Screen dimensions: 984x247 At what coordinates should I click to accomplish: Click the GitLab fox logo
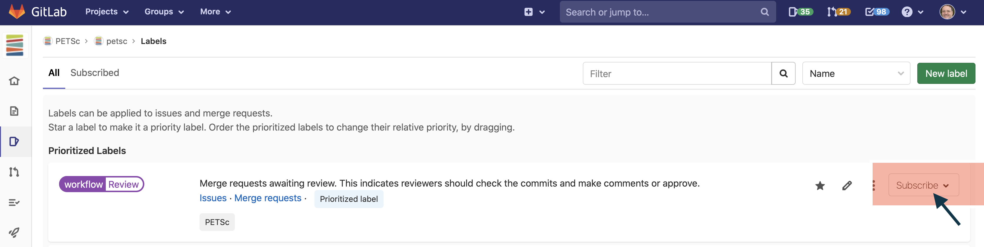click(17, 12)
